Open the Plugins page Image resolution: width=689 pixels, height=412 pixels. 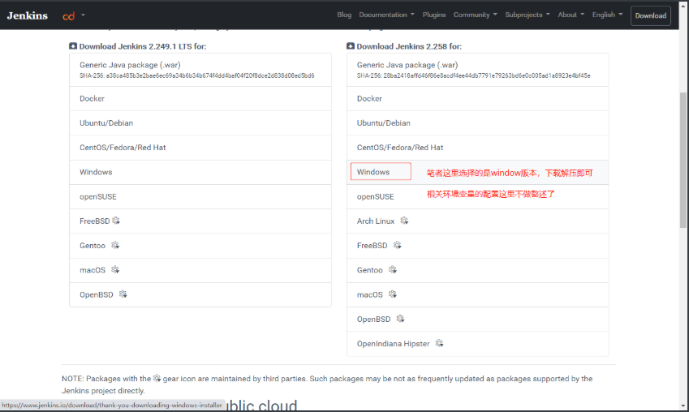tap(434, 15)
